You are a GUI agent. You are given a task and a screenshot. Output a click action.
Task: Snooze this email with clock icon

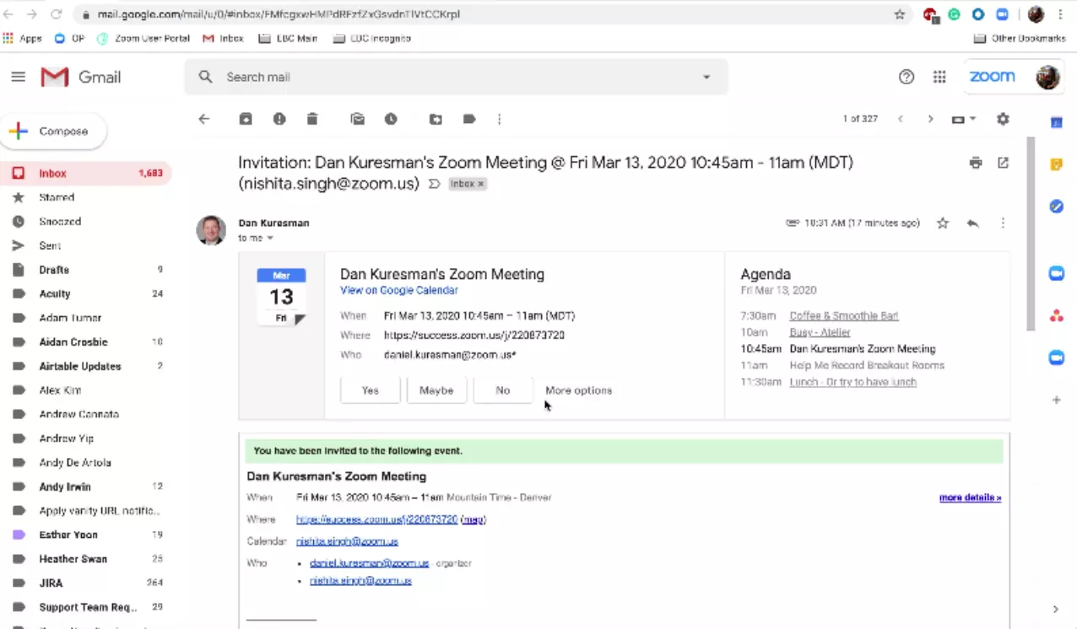[x=391, y=119]
